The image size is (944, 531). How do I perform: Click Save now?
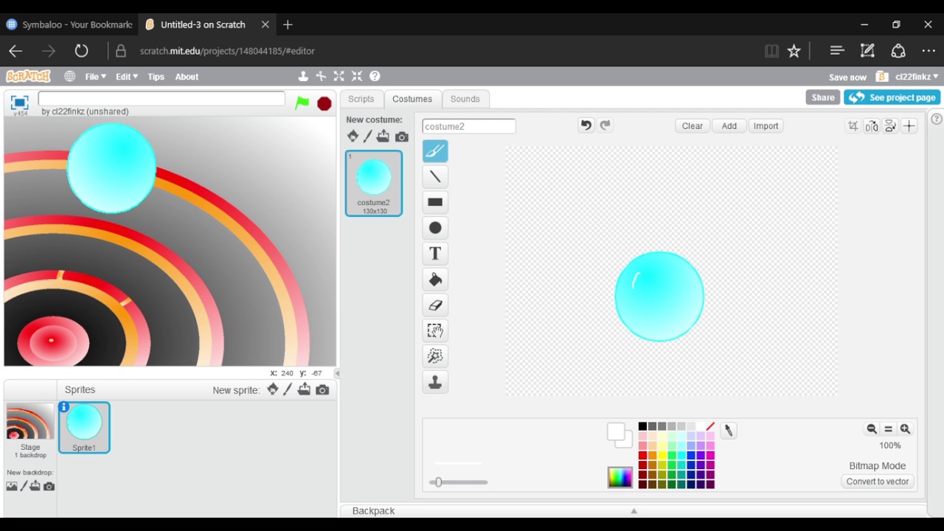tap(847, 77)
